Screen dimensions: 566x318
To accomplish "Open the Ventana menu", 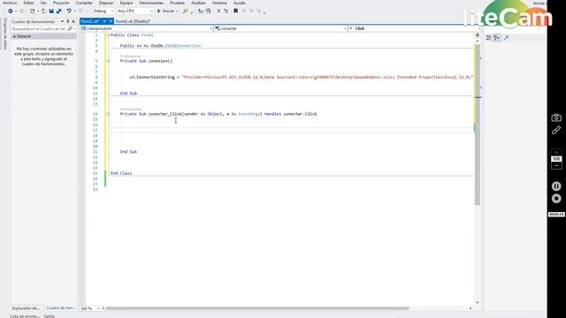I will pyautogui.click(x=219, y=3).
